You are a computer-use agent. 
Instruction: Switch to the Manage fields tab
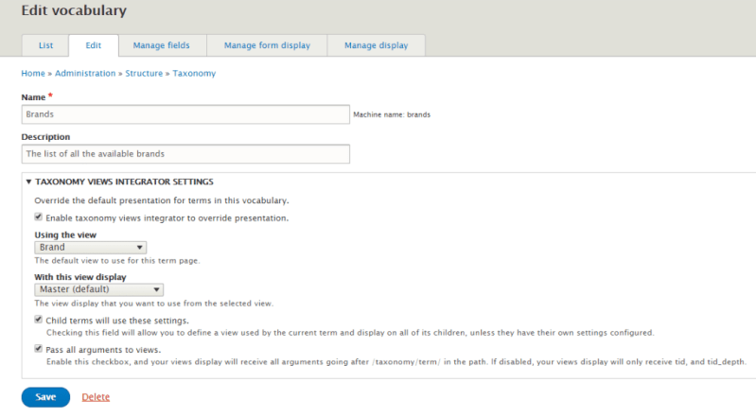pyautogui.click(x=162, y=45)
